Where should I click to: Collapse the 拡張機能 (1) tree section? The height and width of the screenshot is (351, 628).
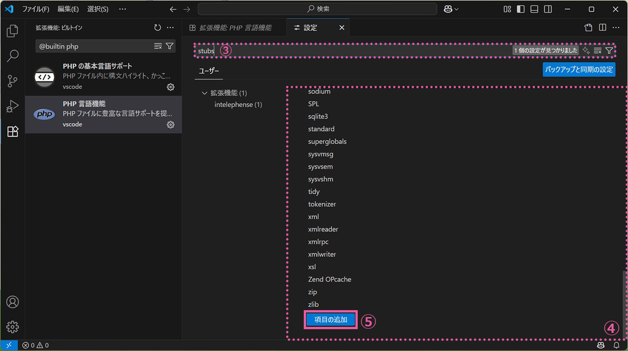204,93
